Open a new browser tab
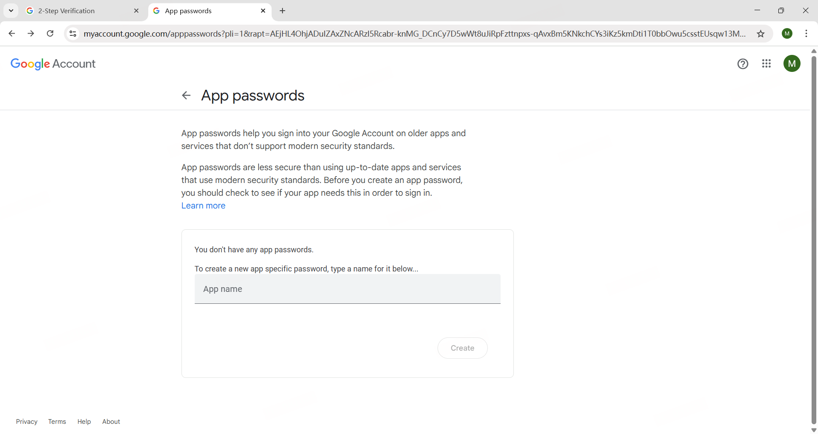 pos(282,11)
